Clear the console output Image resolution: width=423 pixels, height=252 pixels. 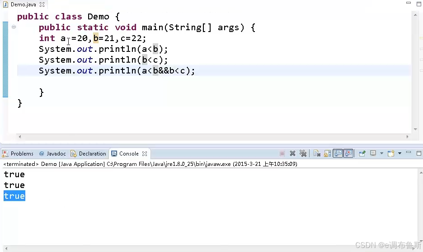pos(317,153)
